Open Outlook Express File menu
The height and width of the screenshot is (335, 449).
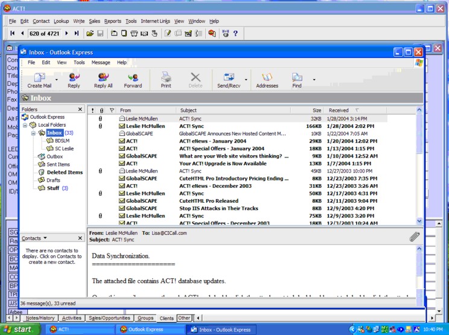click(x=31, y=62)
